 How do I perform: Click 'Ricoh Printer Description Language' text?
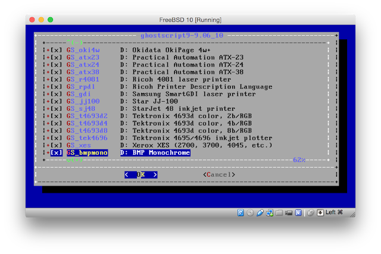(x=202, y=87)
